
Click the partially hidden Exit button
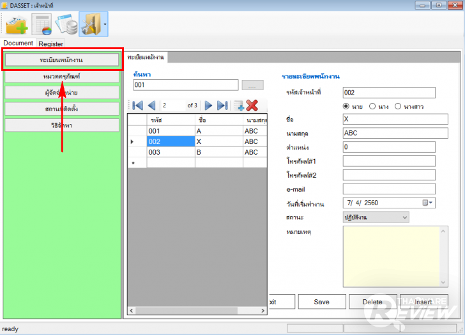coord(282,302)
